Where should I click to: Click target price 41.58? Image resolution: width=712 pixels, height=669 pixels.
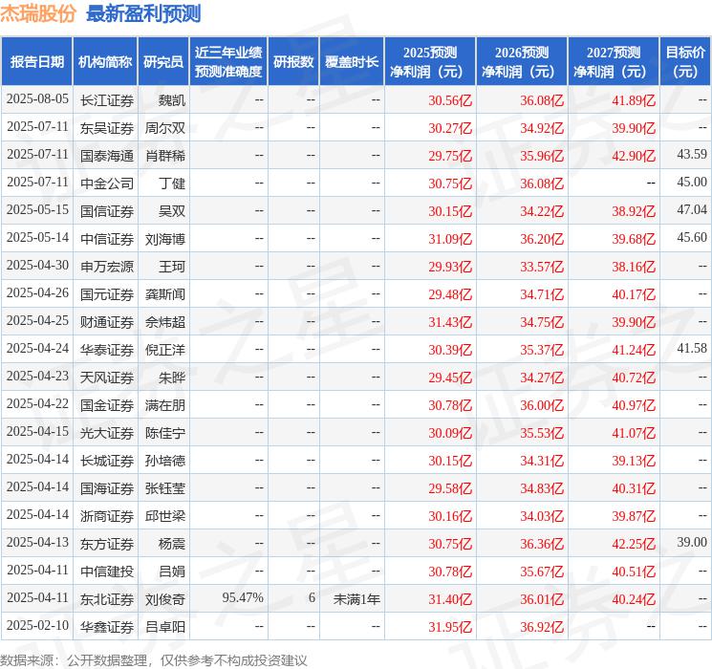692,348
